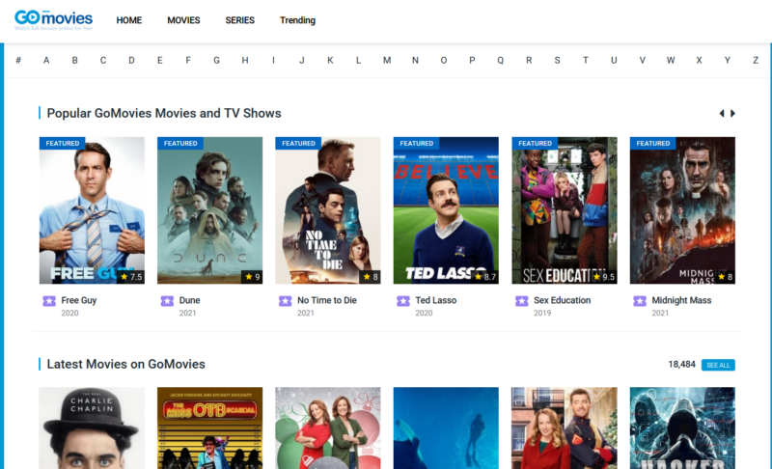Image resolution: width=772 pixels, height=469 pixels.
Task: Open the Sex Education title link
Action: point(563,300)
